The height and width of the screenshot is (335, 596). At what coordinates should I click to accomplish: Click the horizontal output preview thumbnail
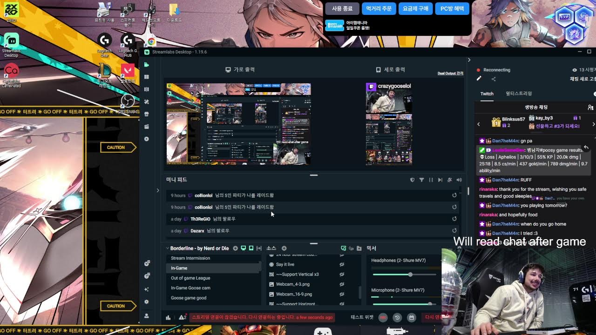tap(239, 124)
